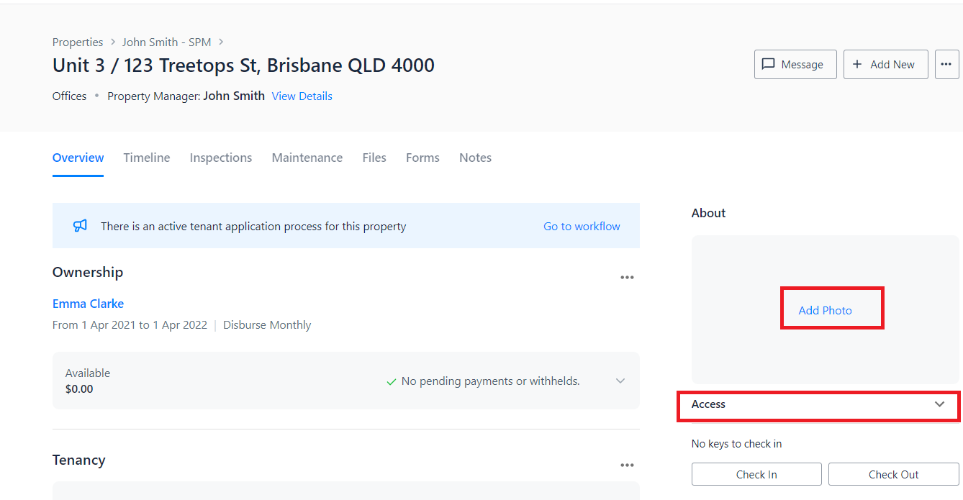963x500 pixels.
Task: Open the Notes tab
Action: coord(475,158)
